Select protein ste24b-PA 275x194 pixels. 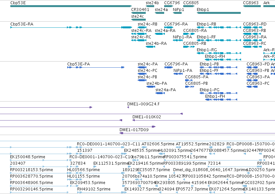[157, 83]
